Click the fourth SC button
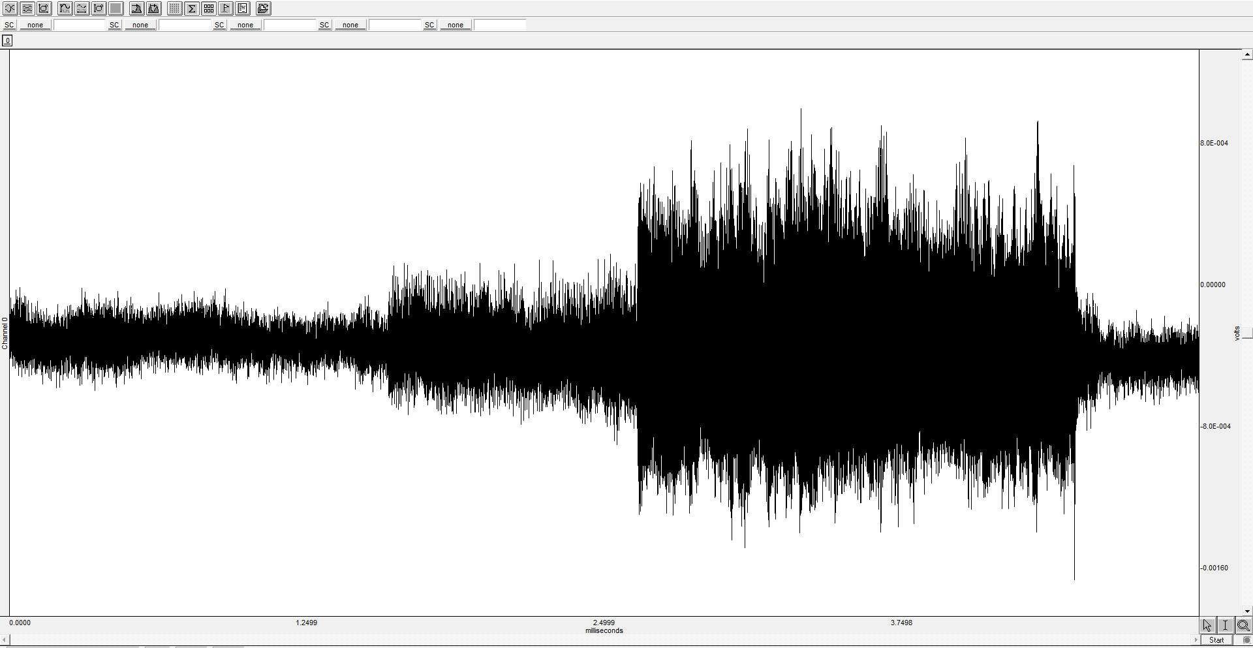Screen dimensions: 1253x648 coord(324,25)
